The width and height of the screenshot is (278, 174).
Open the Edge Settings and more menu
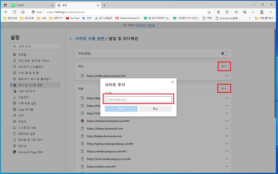click(270, 12)
